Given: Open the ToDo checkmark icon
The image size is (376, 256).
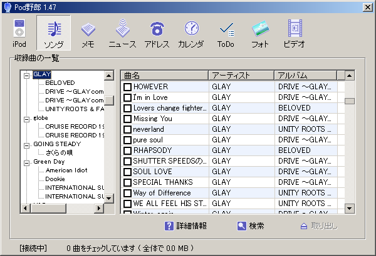Looking at the screenshot, I should pos(227,29).
